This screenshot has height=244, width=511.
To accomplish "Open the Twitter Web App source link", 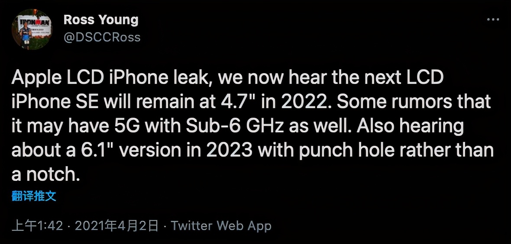I will pos(221,225).
